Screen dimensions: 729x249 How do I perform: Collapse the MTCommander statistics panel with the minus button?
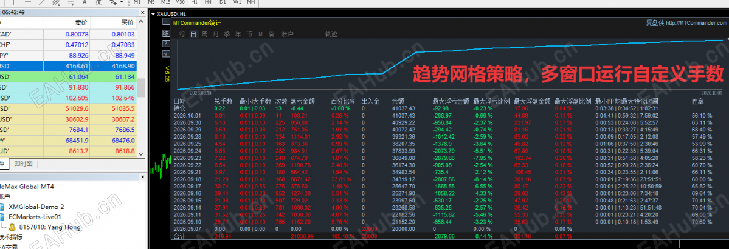click(x=165, y=22)
